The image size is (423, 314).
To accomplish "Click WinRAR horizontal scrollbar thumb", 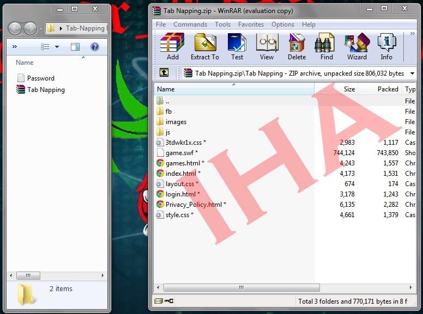I will pos(241,287).
